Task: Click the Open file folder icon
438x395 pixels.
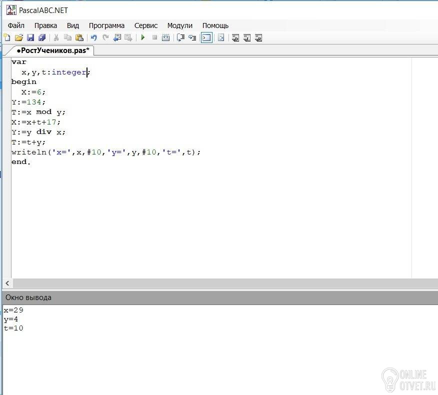Action: [x=19, y=37]
